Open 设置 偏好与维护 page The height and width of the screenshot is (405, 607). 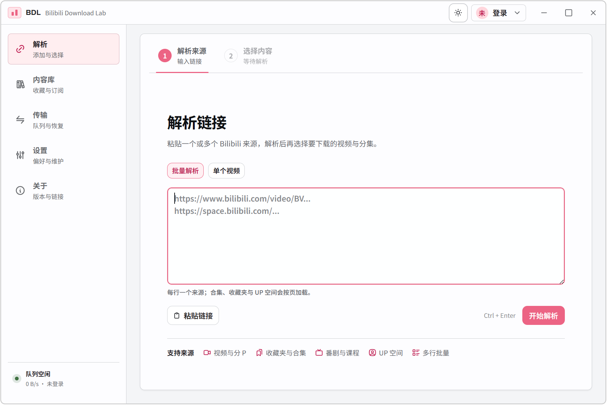(63, 155)
